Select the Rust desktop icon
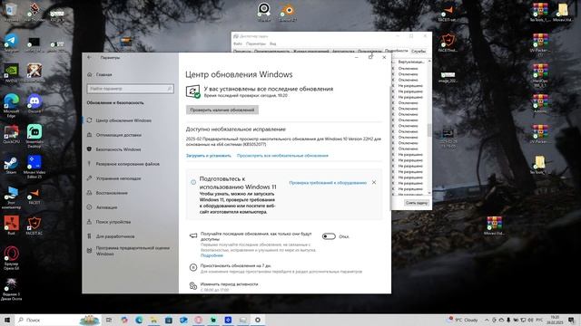 pos(11,225)
